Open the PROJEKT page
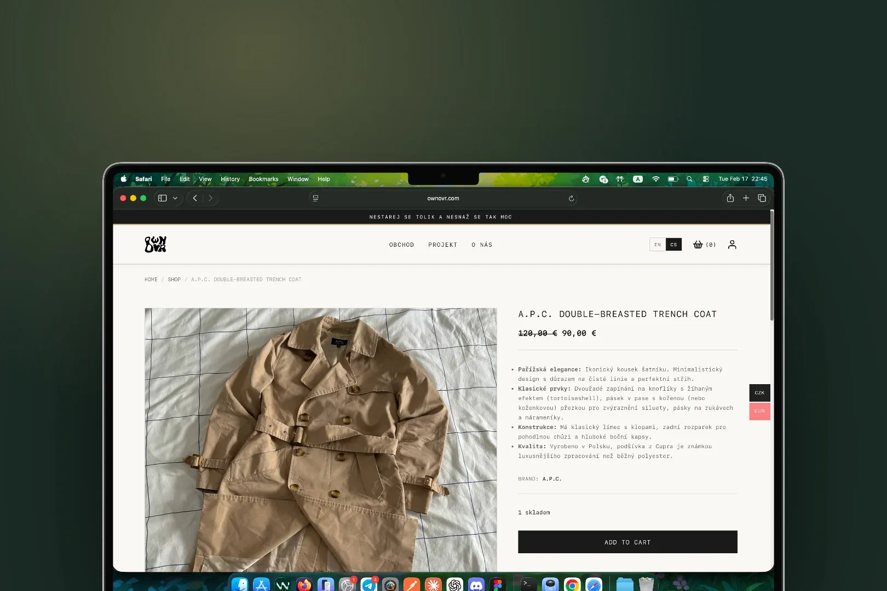This screenshot has width=887, height=591. pos(442,245)
